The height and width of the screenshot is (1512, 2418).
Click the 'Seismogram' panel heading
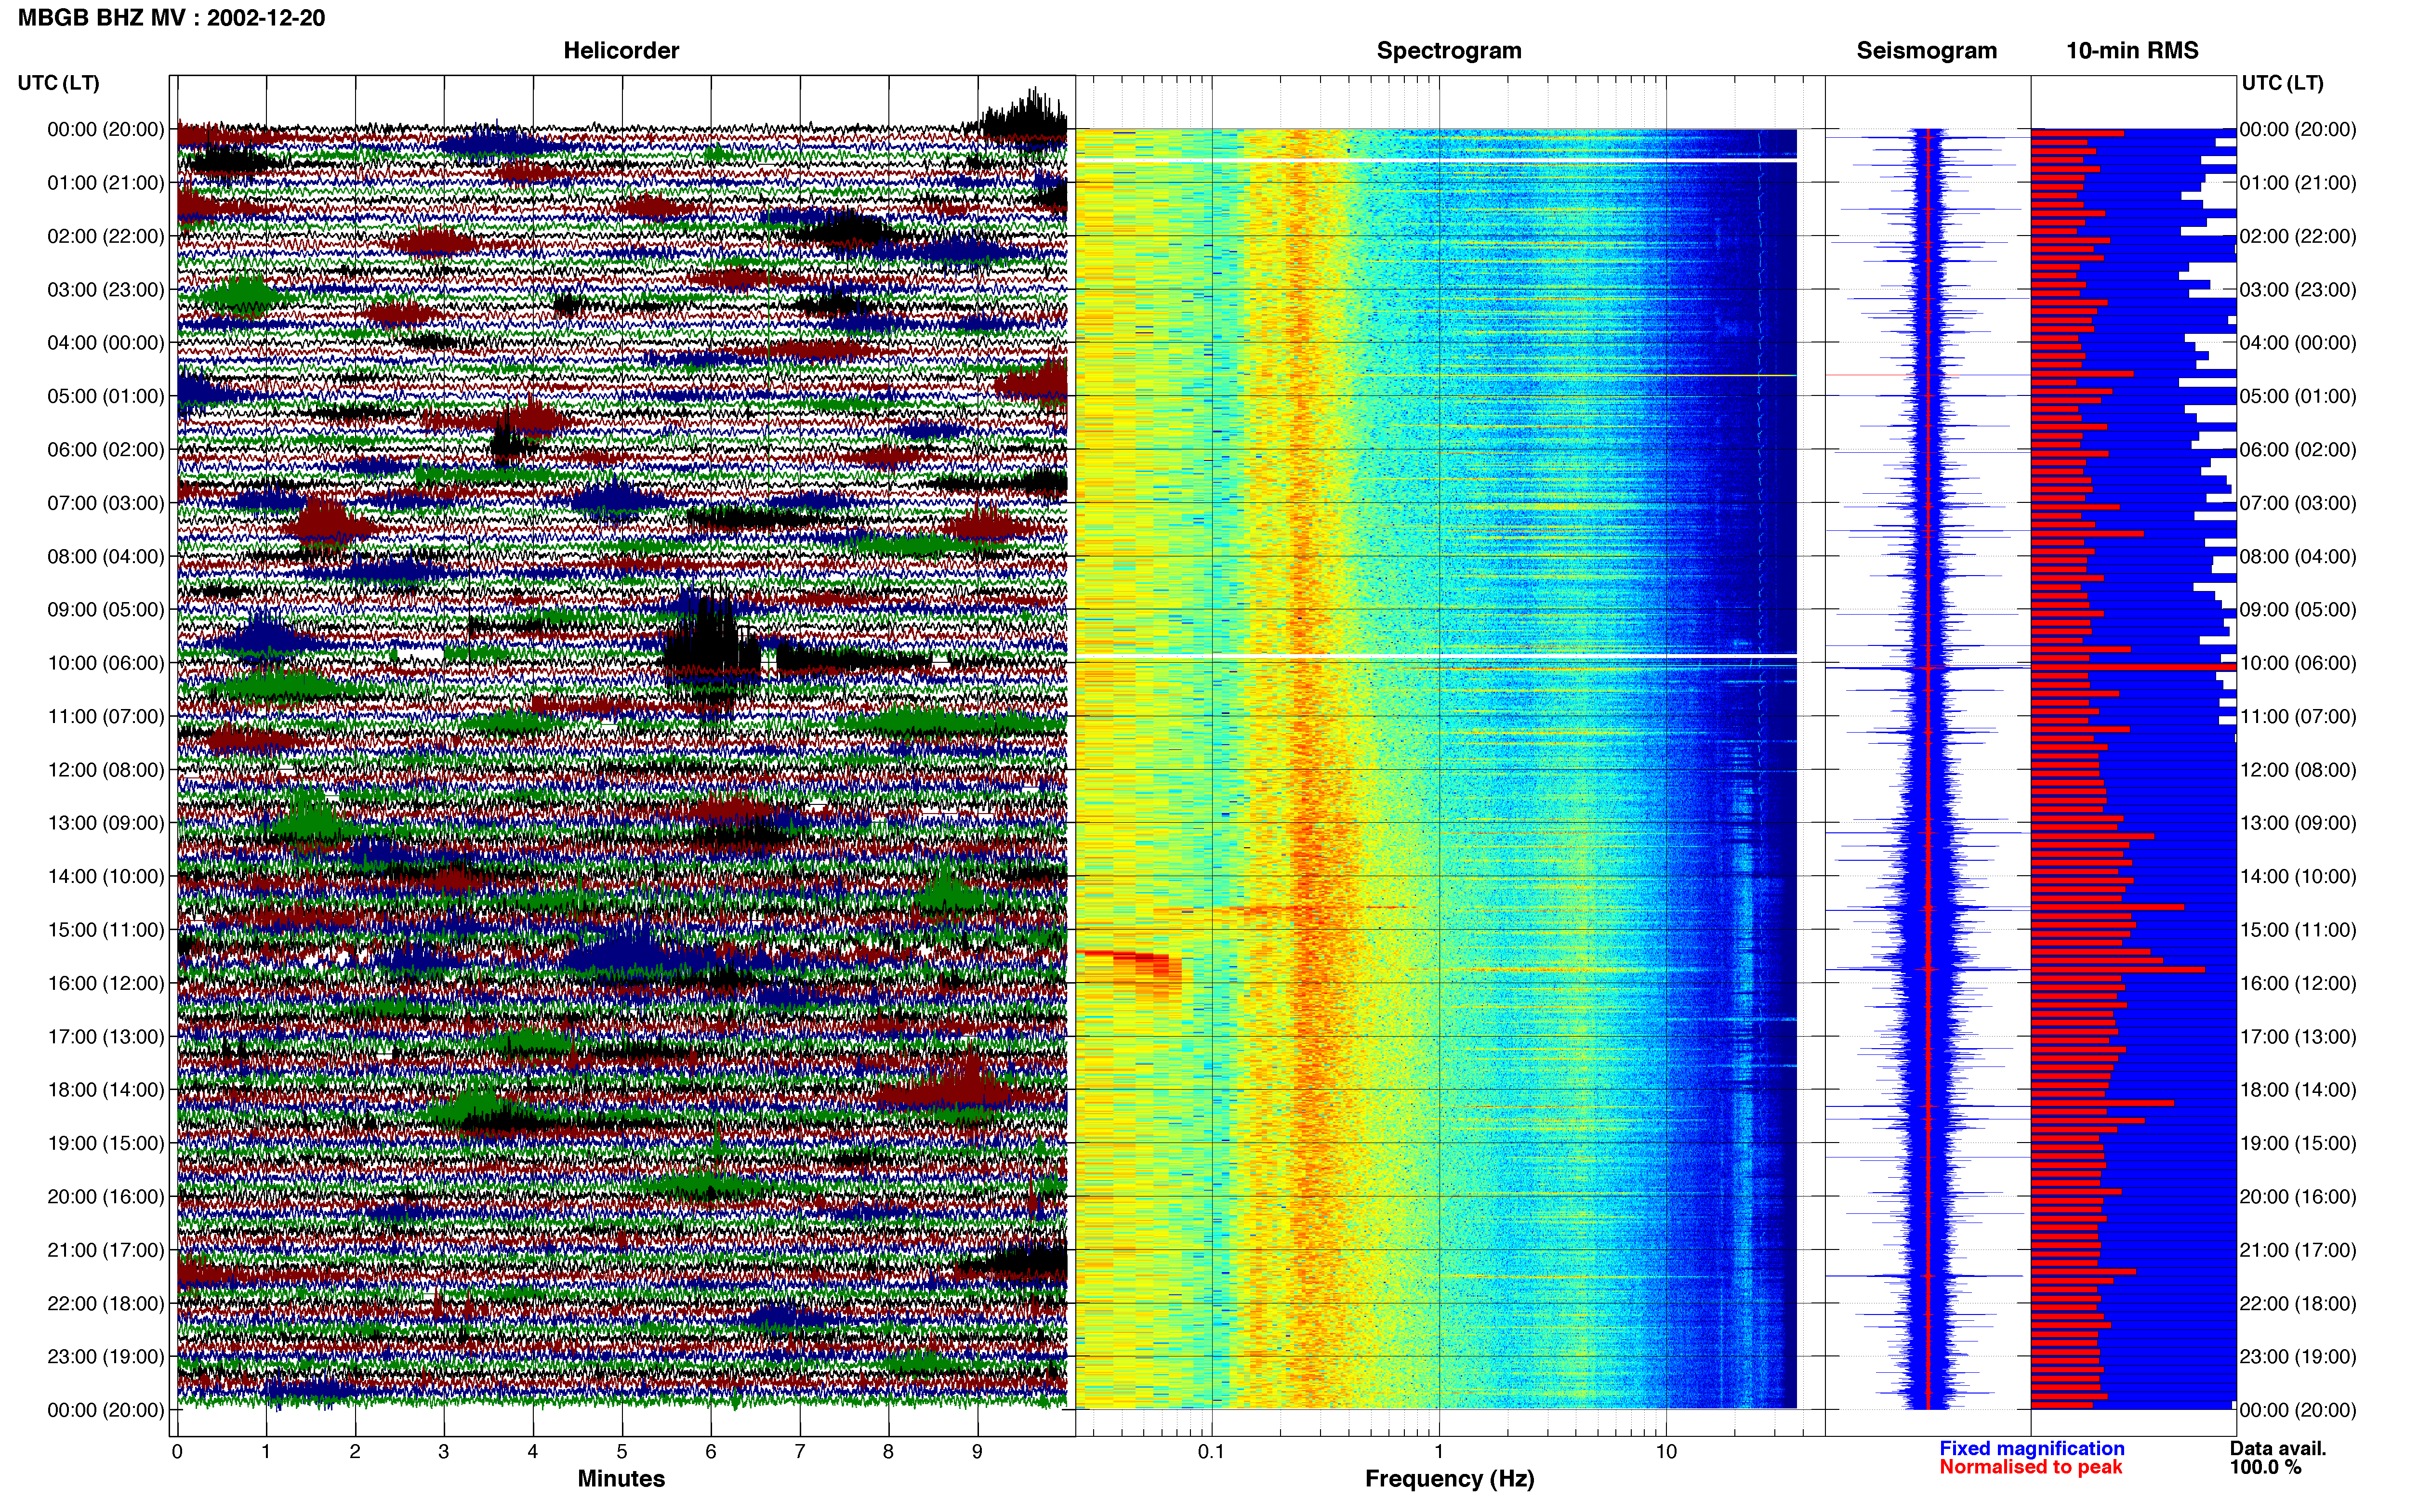click(x=1926, y=51)
